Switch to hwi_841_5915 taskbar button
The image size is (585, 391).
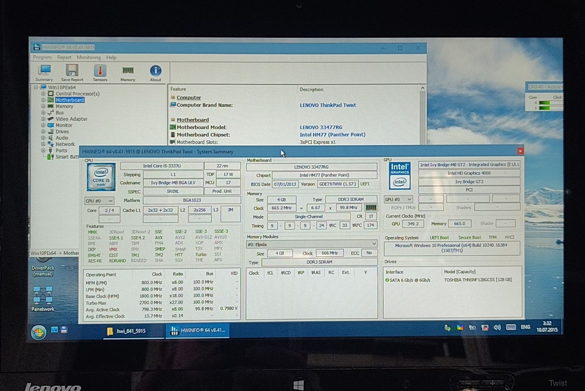(x=133, y=331)
